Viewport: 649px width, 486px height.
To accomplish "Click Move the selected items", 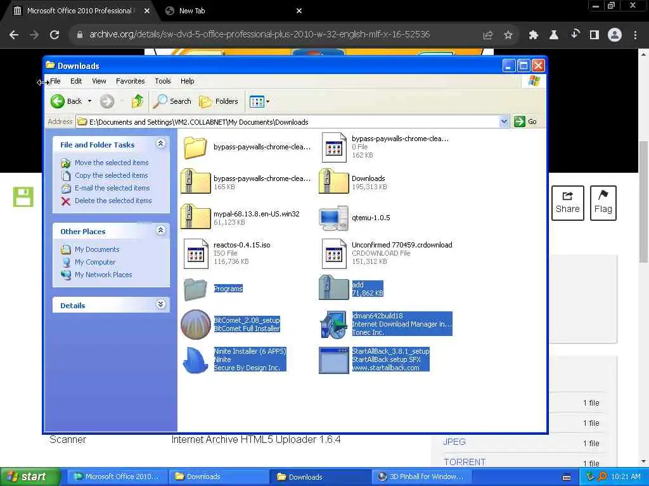I will coord(112,163).
